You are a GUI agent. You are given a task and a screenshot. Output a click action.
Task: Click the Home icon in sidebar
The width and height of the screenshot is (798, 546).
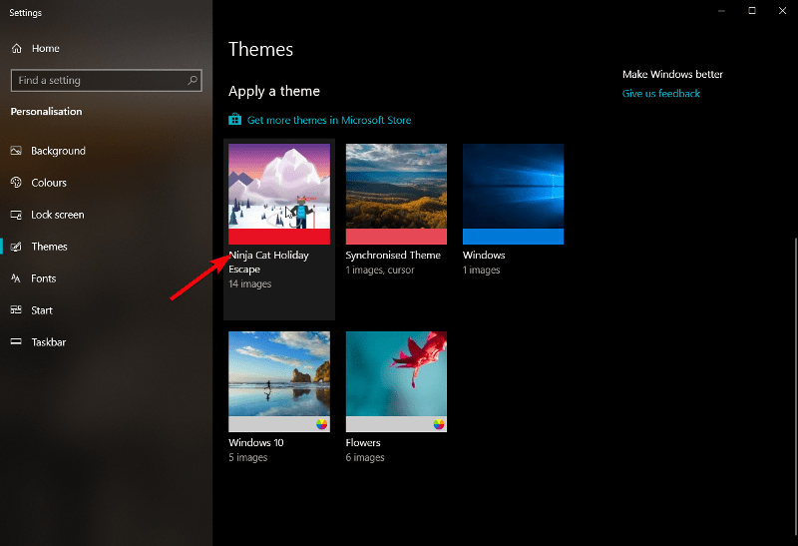(17, 48)
